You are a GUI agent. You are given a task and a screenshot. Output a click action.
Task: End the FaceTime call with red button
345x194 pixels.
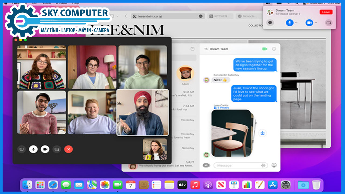click(68, 149)
